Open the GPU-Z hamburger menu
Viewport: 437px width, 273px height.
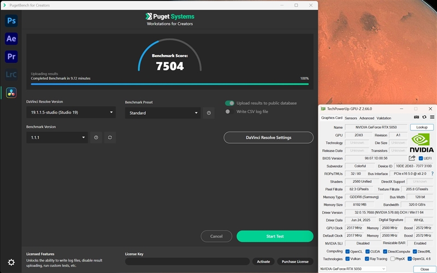point(432,117)
